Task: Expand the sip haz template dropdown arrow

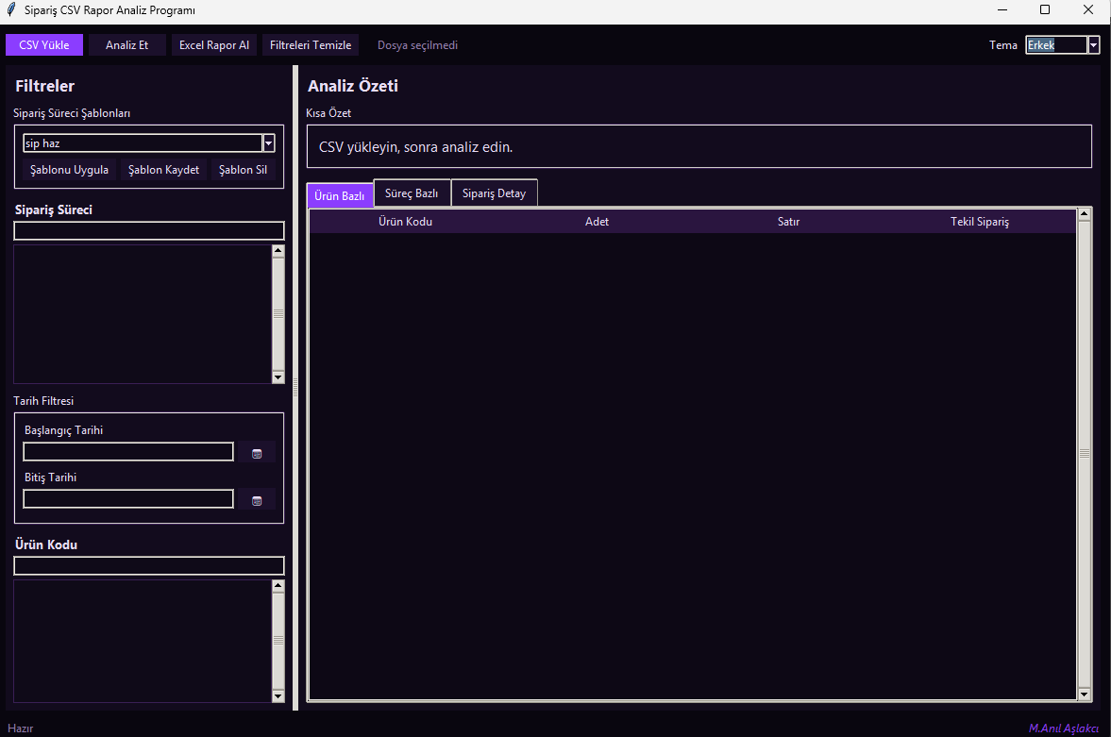Action: (268, 143)
